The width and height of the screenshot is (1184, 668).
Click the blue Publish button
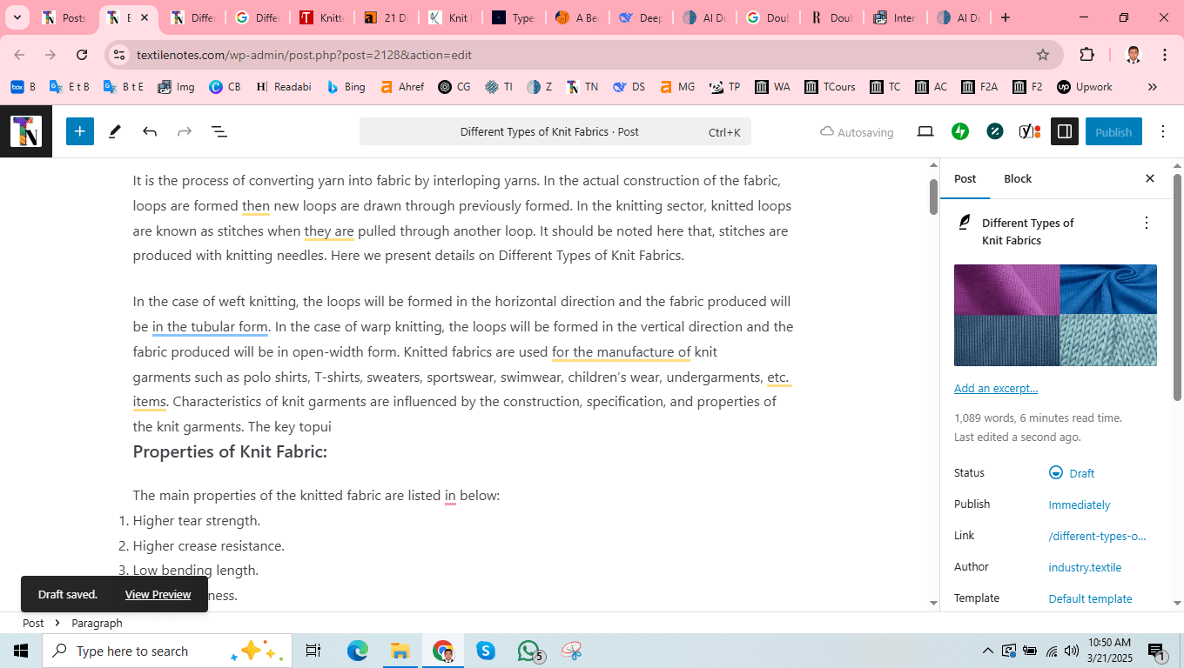(x=1113, y=131)
